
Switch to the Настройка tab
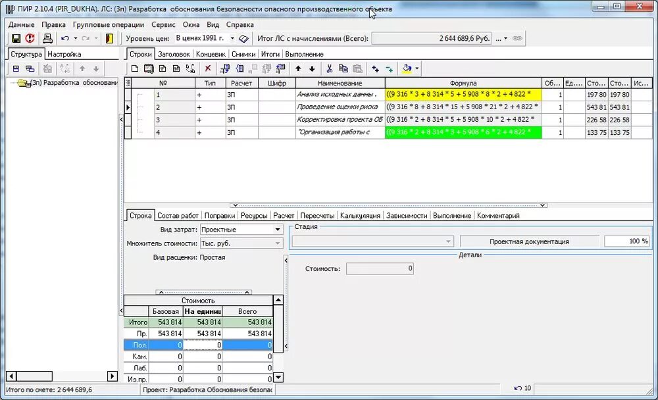(x=64, y=54)
